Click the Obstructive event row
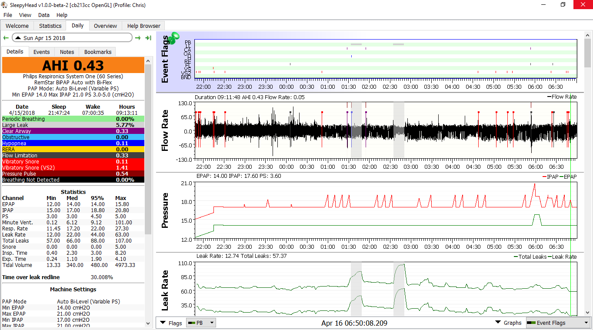Viewport: 593px width, 330px height. point(73,137)
